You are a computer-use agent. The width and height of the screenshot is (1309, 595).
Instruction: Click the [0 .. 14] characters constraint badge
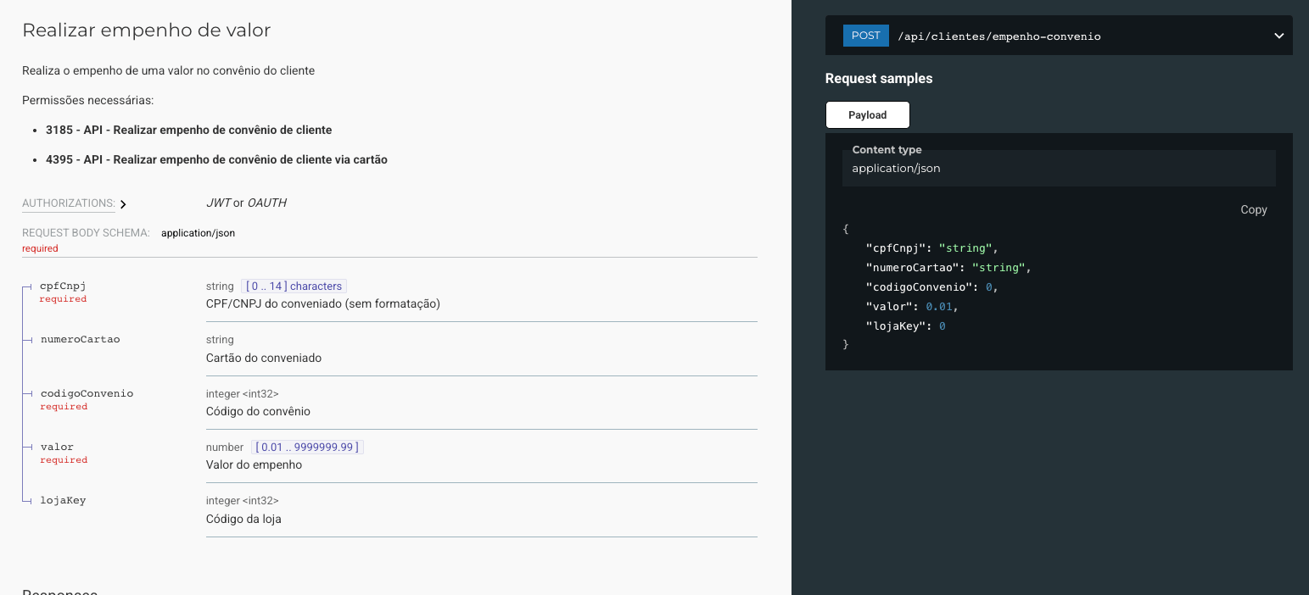coord(294,286)
